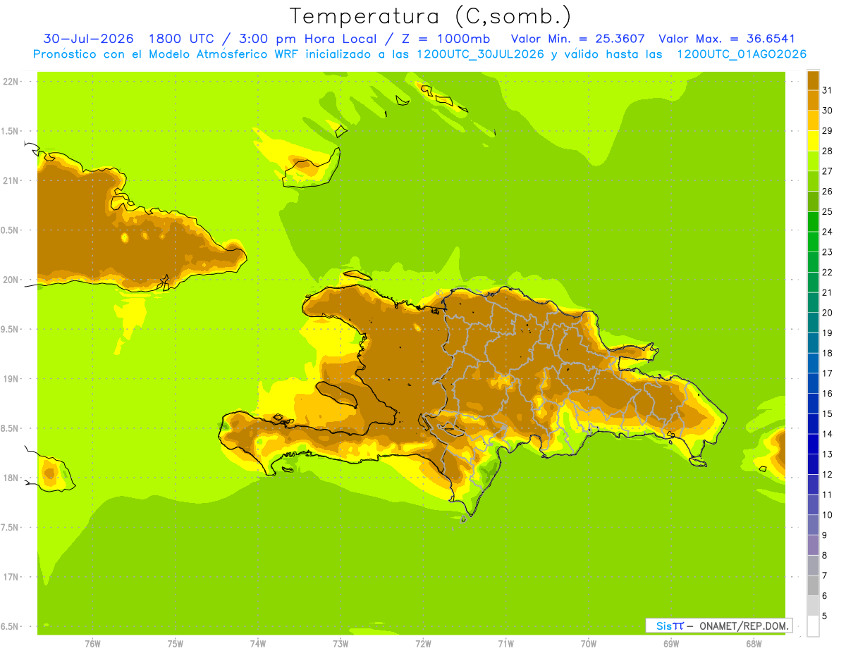Click the 'ONAMET/REP.DOM.' credit label
846x653 pixels.
(x=744, y=626)
